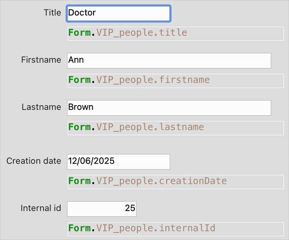
Task: Click the Creation date label
Action: tap(34, 161)
